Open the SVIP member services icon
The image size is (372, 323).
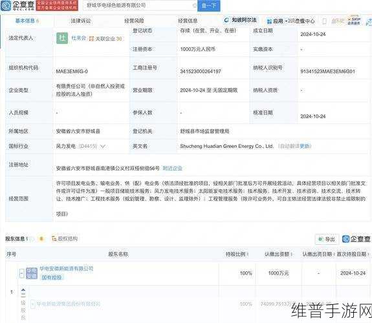pyautogui.click(x=354, y=21)
